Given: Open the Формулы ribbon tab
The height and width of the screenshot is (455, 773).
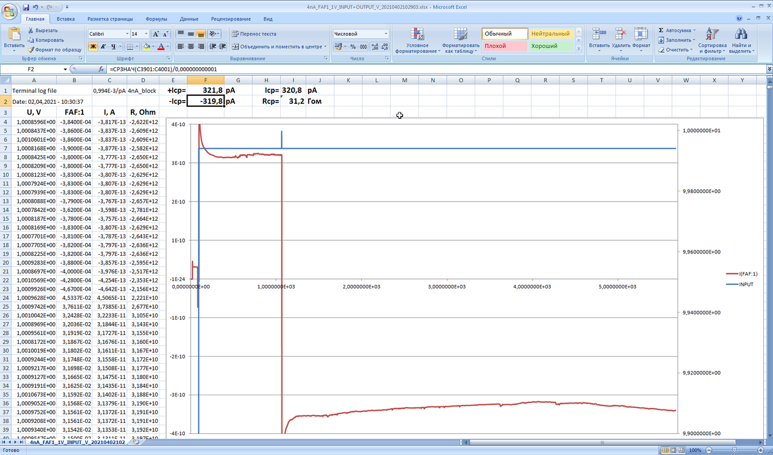Looking at the screenshot, I should [x=156, y=19].
